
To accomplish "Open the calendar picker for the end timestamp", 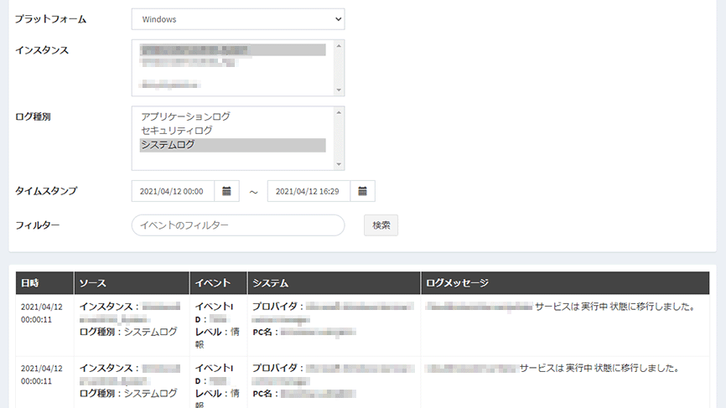I will [362, 191].
